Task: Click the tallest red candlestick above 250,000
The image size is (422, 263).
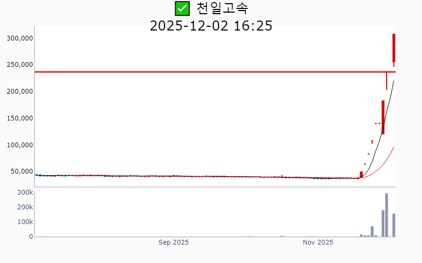Action: coord(394,48)
